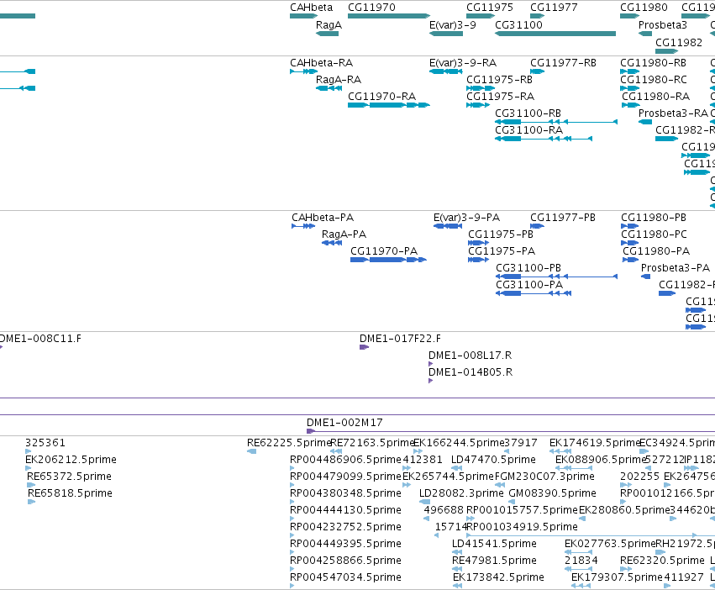
Task: Select the CG31100-RA transcript label
Action: [529, 130]
